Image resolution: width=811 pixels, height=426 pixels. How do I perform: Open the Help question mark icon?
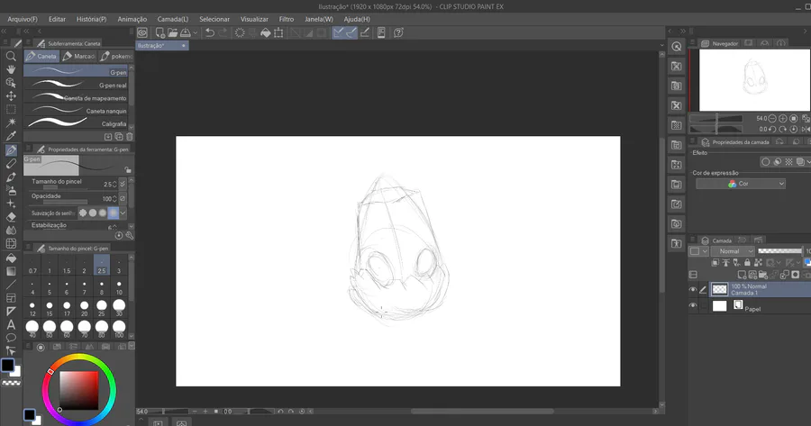pyautogui.click(x=398, y=32)
